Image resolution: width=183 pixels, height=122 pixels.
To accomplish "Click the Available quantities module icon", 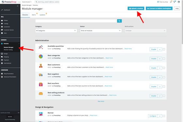I will 41,47.
